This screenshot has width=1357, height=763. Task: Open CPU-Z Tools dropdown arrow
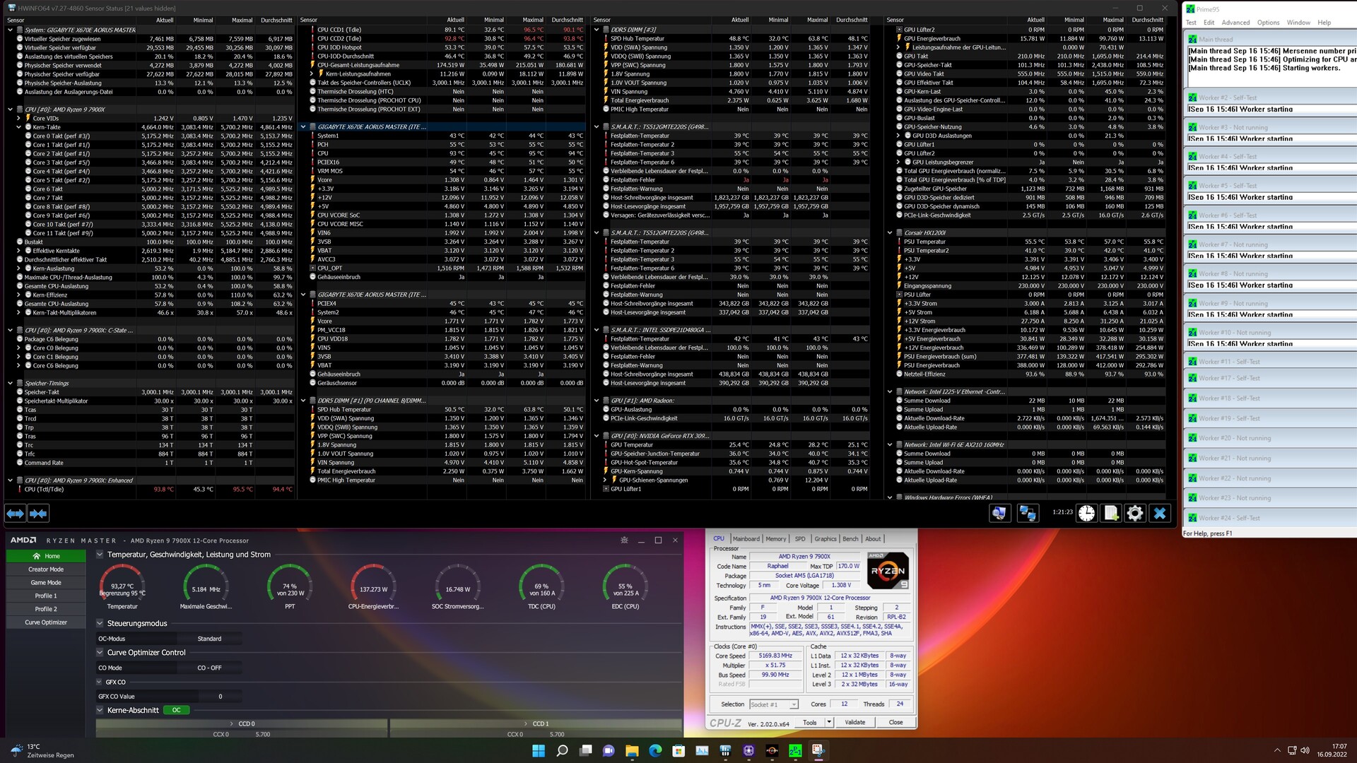(829, 722)
